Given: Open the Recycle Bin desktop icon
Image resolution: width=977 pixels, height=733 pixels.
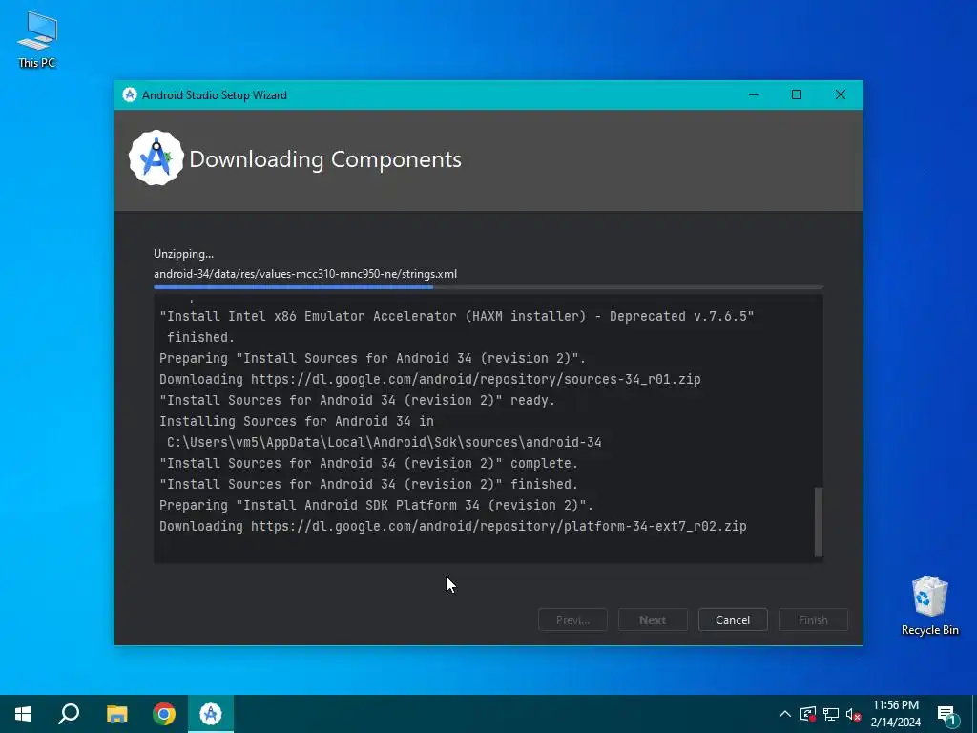Looking at the screenshot, I should pyautogui.click(x=929, y=606).
